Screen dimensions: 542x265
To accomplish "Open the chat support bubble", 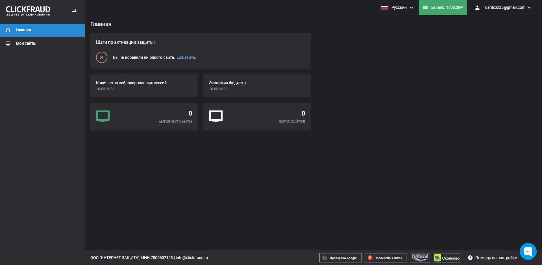I will click(528, 251).
